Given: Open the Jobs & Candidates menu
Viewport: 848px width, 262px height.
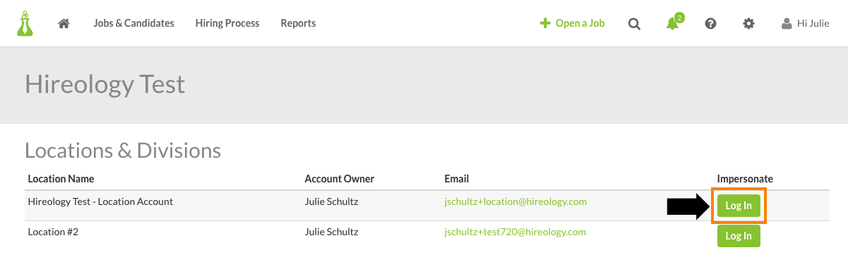Looking at the screenshot, I should point(133,23).
